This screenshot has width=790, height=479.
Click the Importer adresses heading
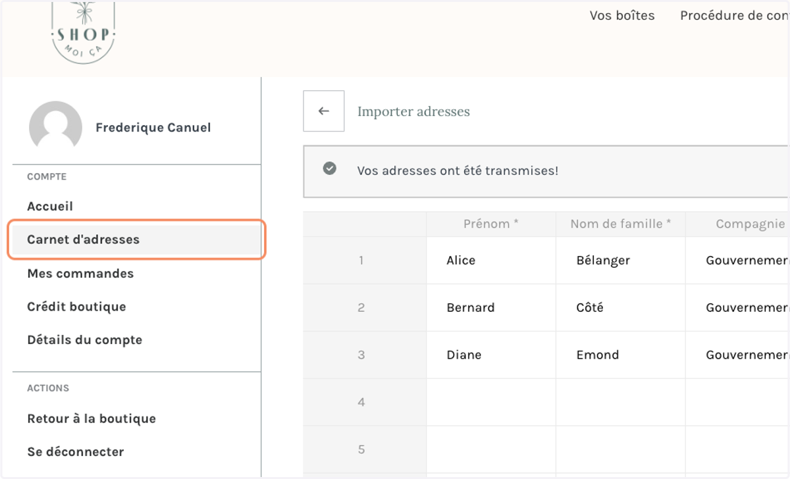coord(413,111)
